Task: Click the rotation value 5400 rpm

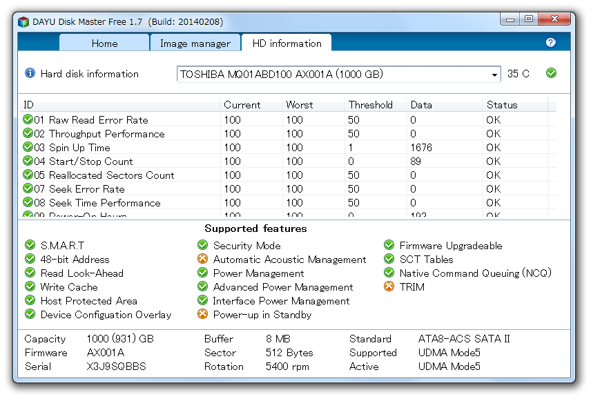Action: [287, 367]
